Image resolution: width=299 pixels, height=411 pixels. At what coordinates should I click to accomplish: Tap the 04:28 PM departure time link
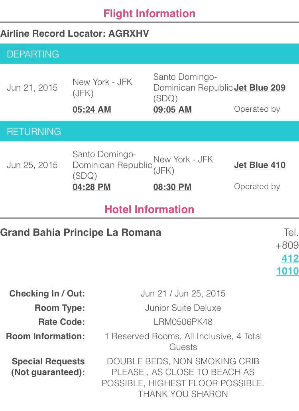pos(92,187)
